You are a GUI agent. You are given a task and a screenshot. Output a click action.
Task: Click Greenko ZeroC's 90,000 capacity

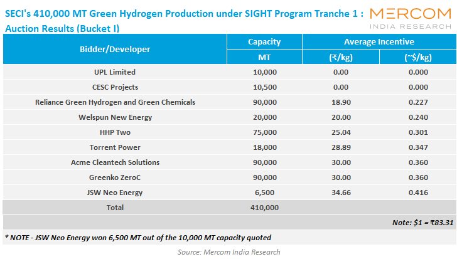tap(265, 177)
